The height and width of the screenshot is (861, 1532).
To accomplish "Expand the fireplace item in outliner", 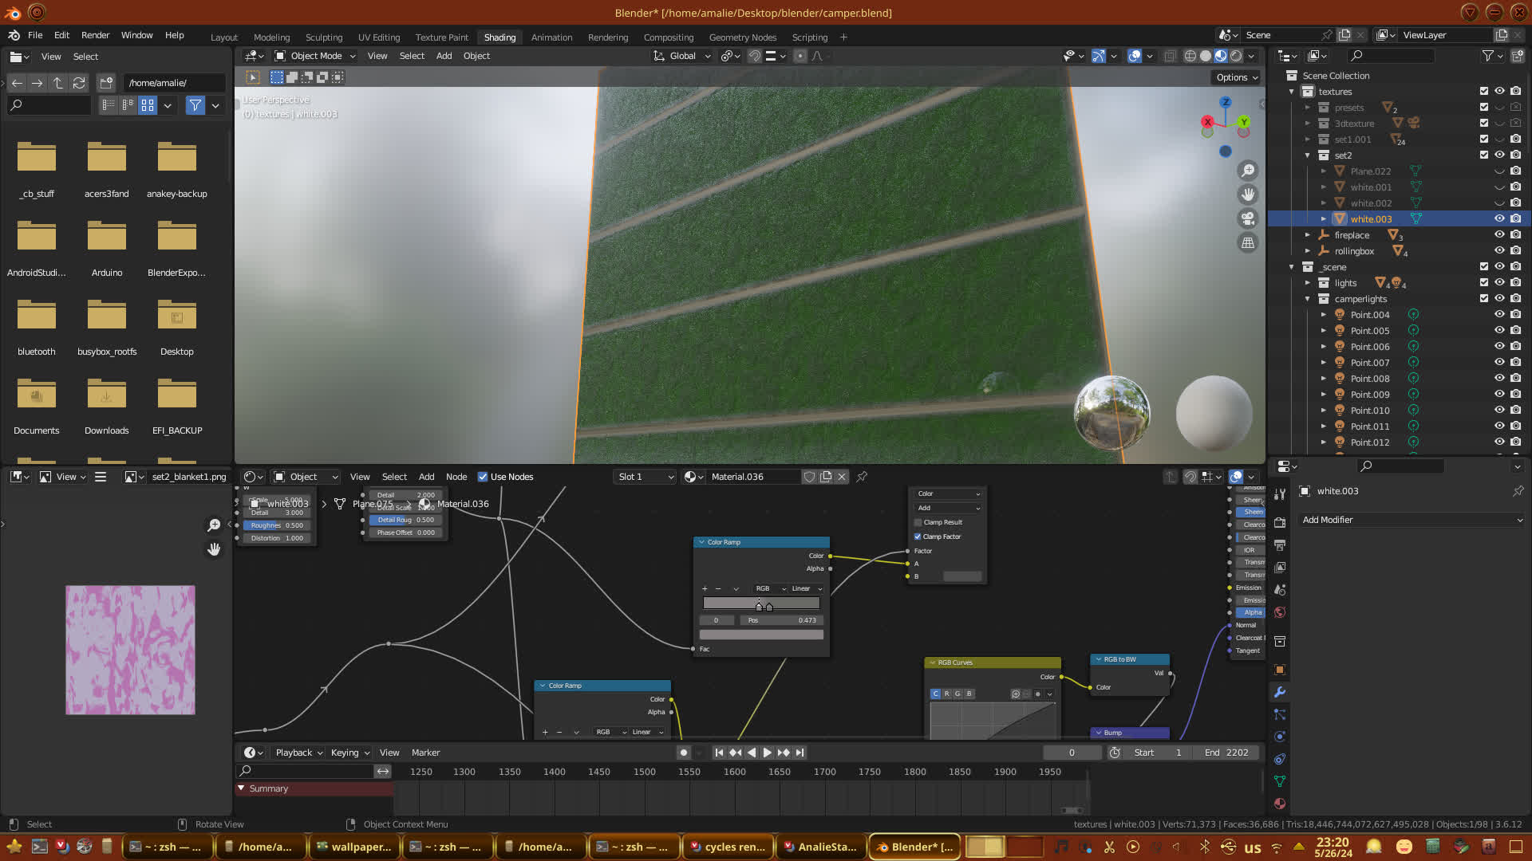I will click(1307, 235).
